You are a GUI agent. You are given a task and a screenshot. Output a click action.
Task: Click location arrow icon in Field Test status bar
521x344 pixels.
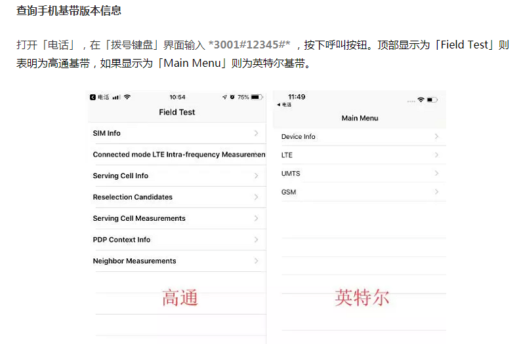pyautogui.click(x=224, y=97)
